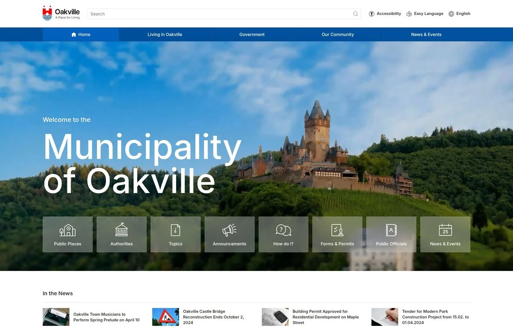Click the How do I? speech bubble tile
Screen dimensions: 513x328
(283, 234)
